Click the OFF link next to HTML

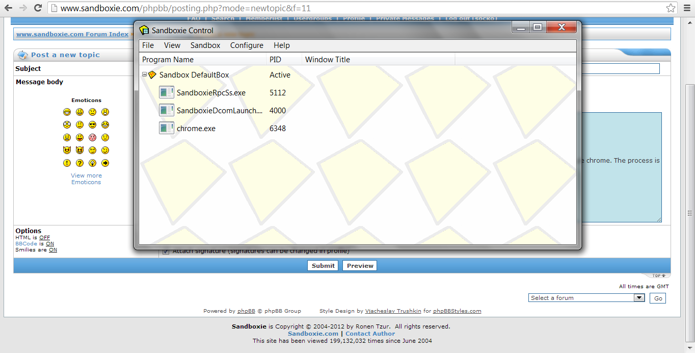(x=45, y=238)
